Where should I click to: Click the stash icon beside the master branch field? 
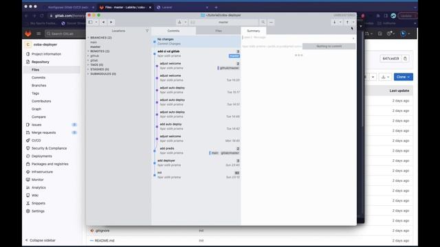[x=179, y=22]
